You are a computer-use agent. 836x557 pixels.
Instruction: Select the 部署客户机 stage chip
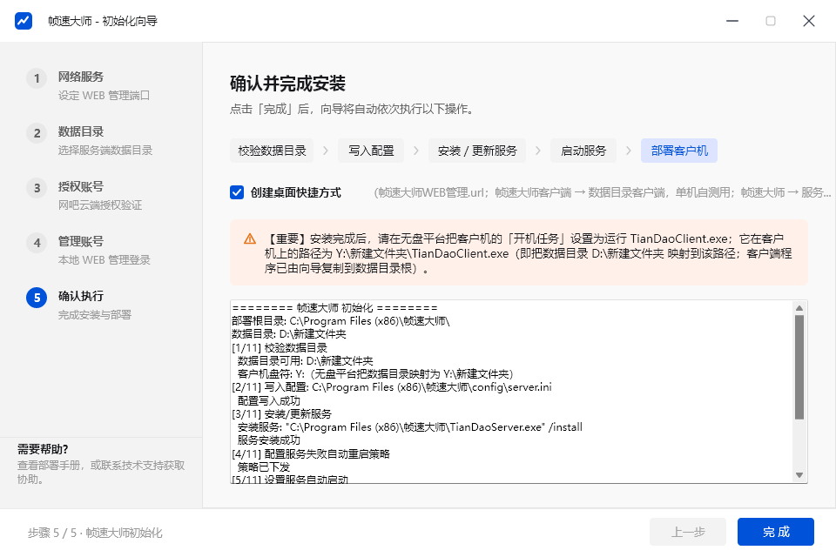[679, 151]
